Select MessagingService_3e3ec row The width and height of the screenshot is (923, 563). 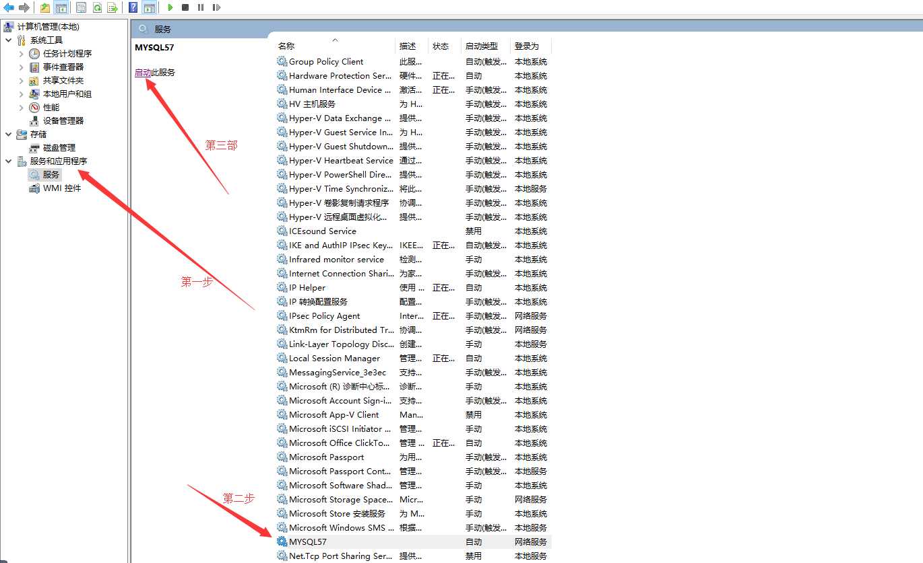[413, 372]
